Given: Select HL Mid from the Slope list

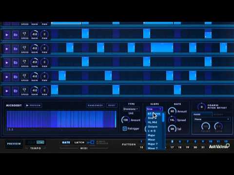Looking at the screenshot, I should coord(152,122).
